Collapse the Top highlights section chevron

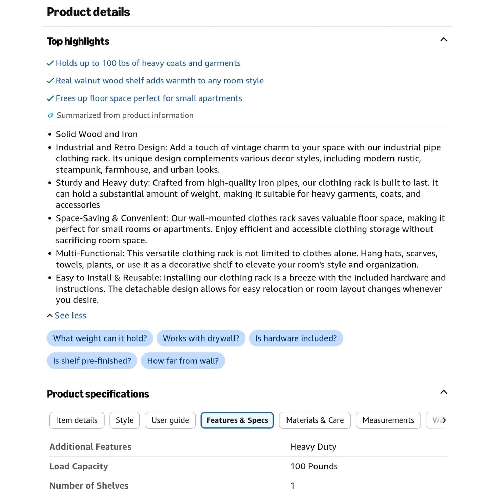443,40
